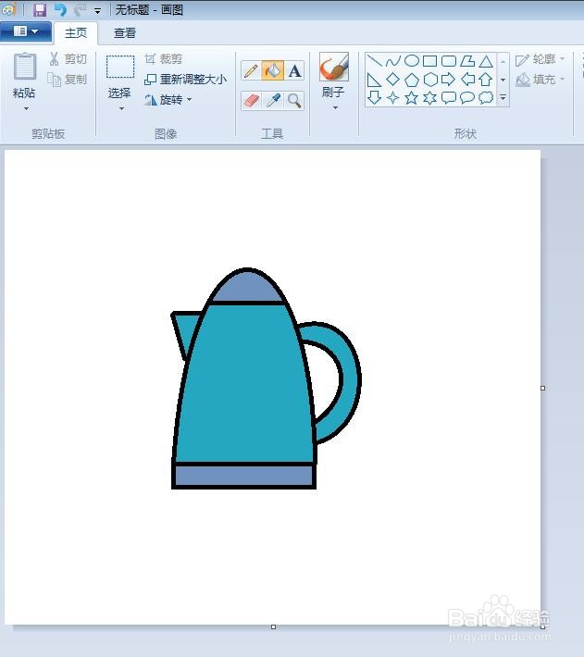The width and height of the screenshot is (584, 657).
Task: Open the Select dropdown arrow
Action: (x=121, y=109)
